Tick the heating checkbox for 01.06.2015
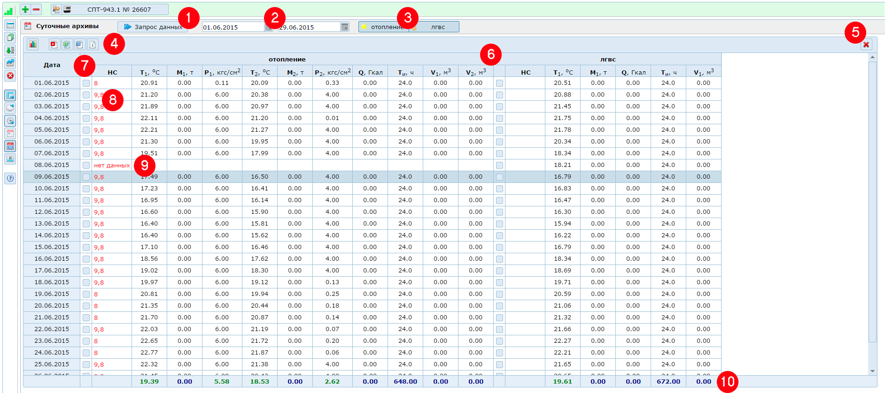 (x=86, y=83)
